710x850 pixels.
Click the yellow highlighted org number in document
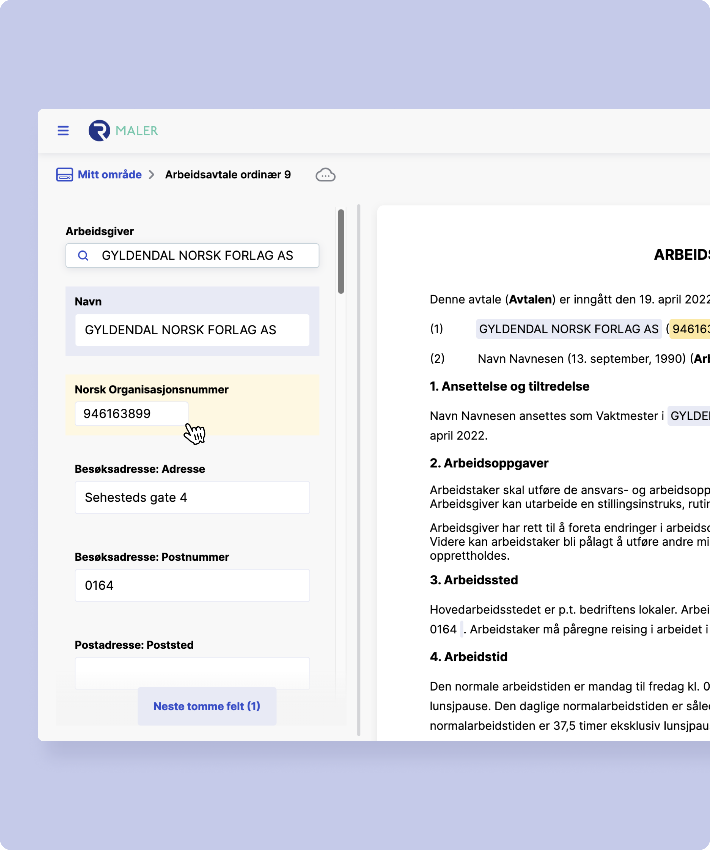click(x=690, y=329)
